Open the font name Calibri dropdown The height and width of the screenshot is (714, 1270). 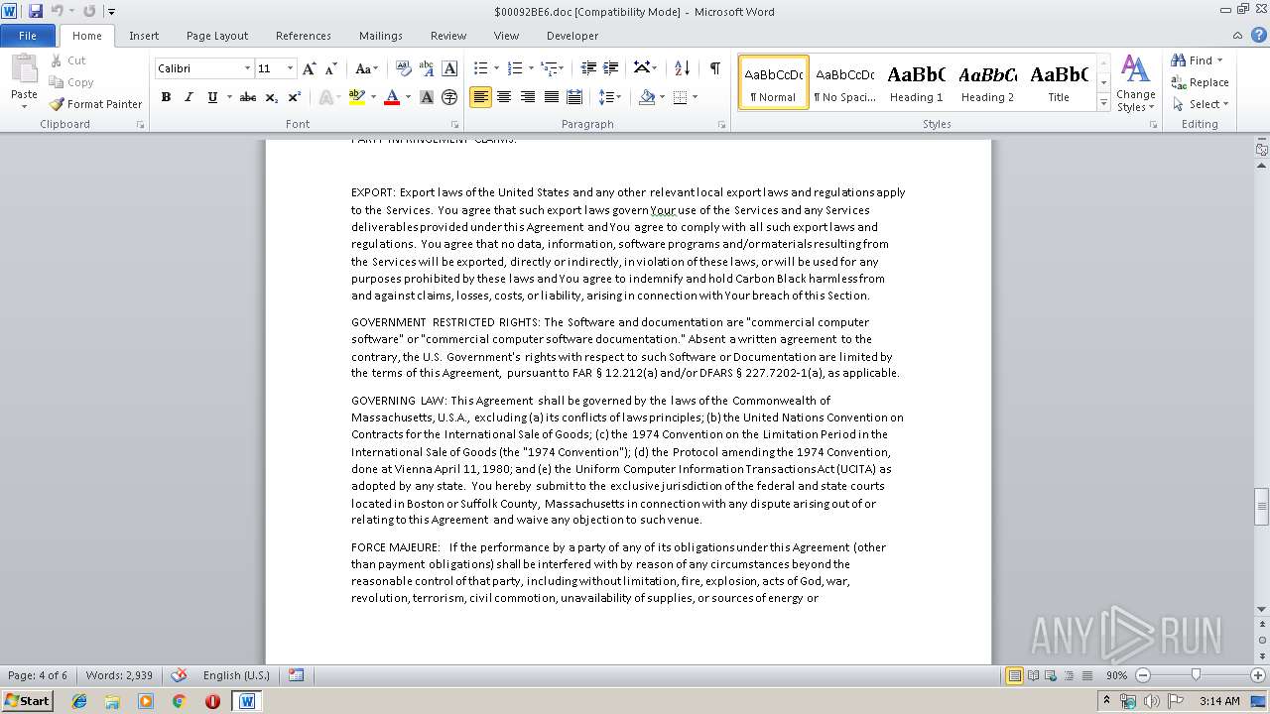[x=247, y=68]
